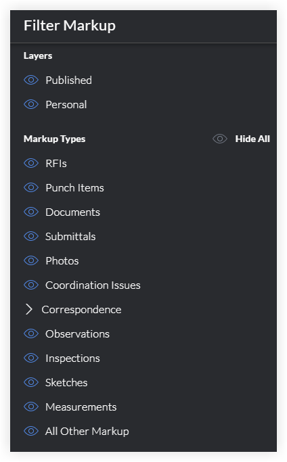
Task: Hide Inspections markup eye icon
Action: click(31, 358)
